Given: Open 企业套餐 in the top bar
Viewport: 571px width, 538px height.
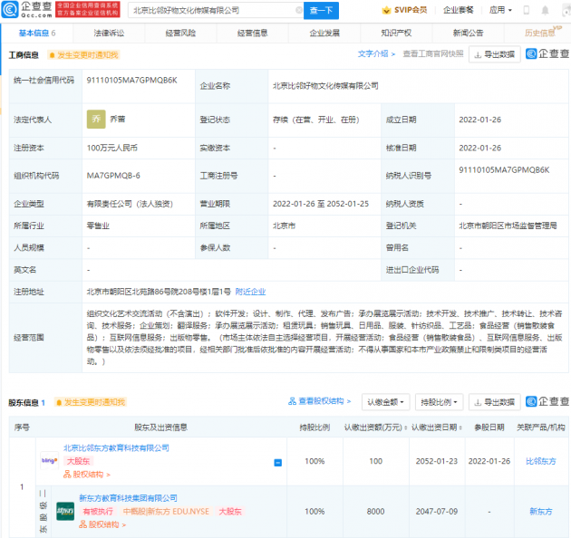Looking at the screenshot, I should click(x=458, y=10).
